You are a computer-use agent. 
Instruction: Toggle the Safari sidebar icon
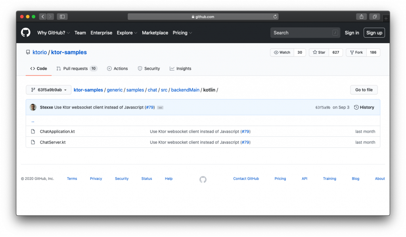(x=62, y=17)
